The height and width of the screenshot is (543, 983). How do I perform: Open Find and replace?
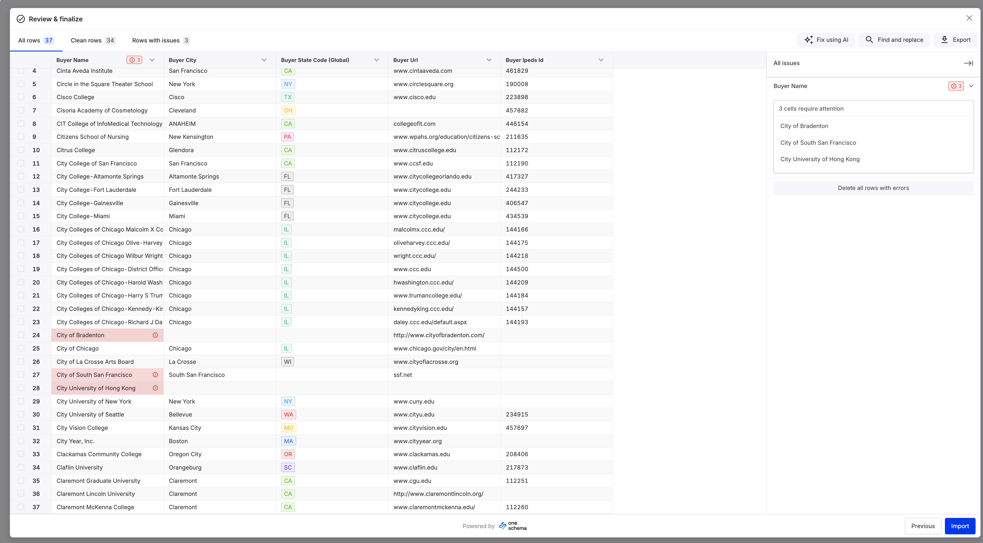894,40
